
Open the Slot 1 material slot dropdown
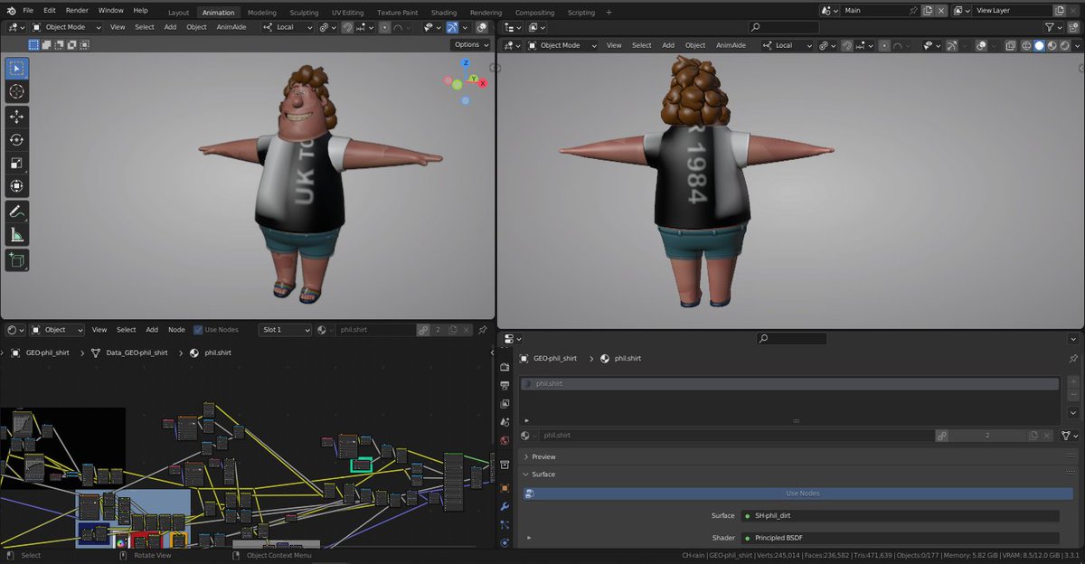(x=284, y=329)
